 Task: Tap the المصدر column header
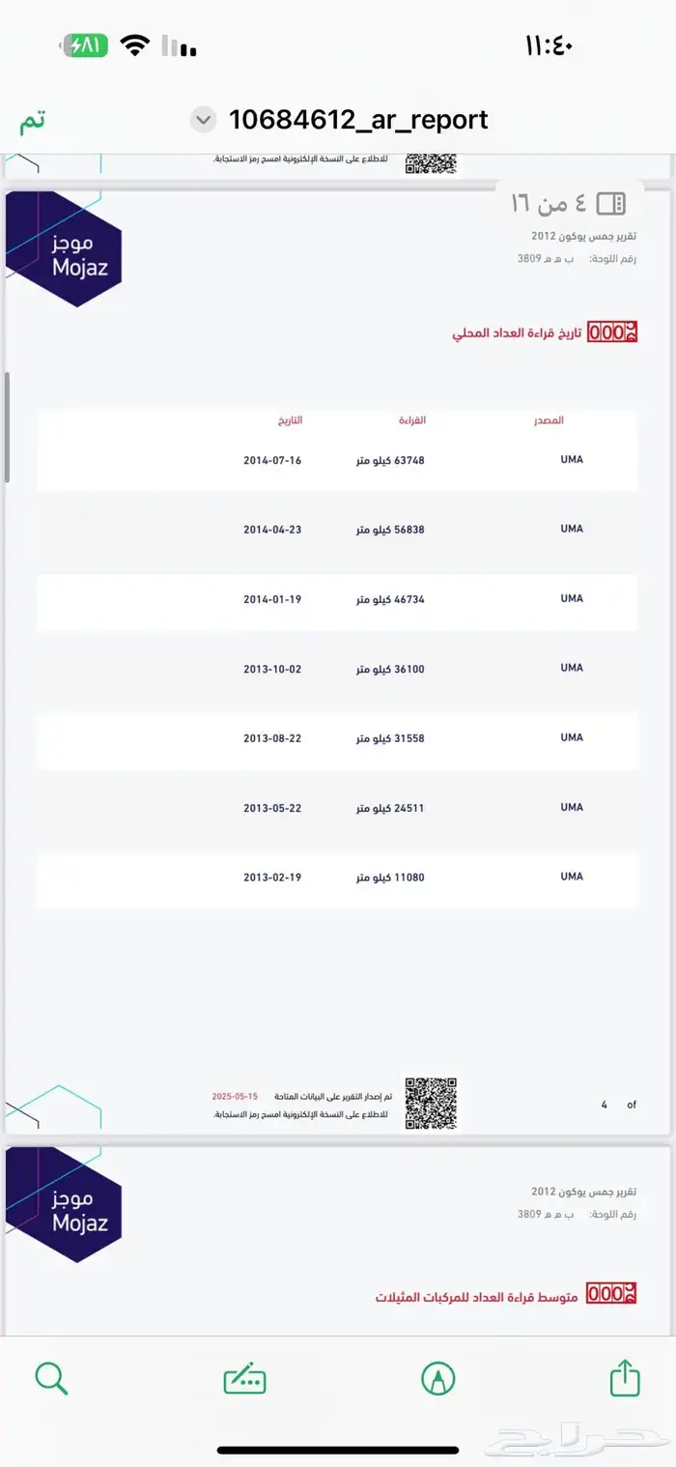click(x=549, y=420)
